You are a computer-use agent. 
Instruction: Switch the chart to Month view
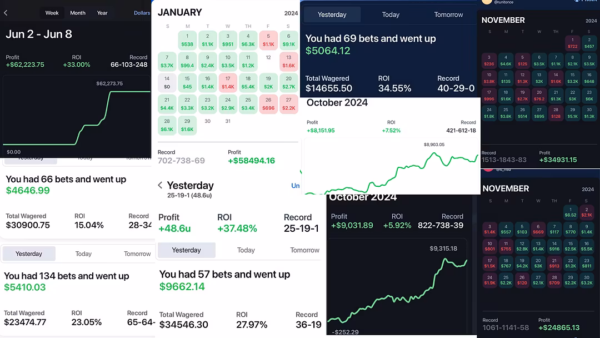click(78, 13)
